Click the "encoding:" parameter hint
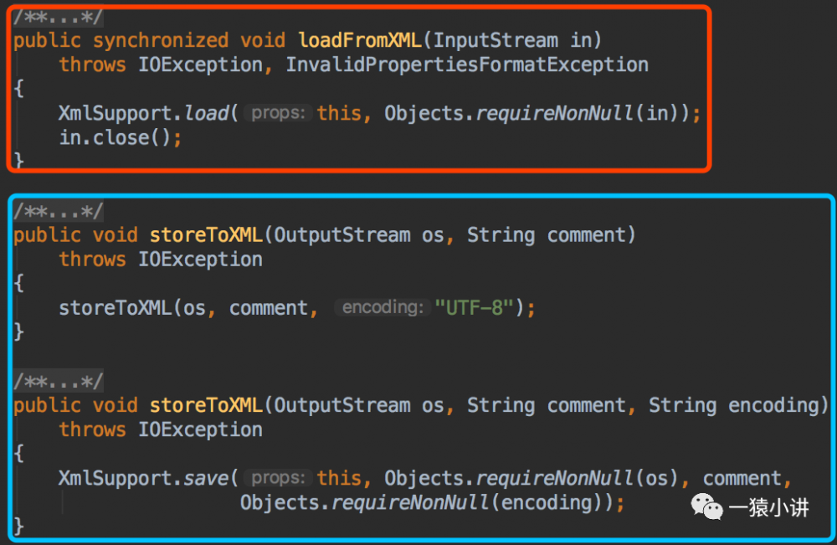 (382, 308)
